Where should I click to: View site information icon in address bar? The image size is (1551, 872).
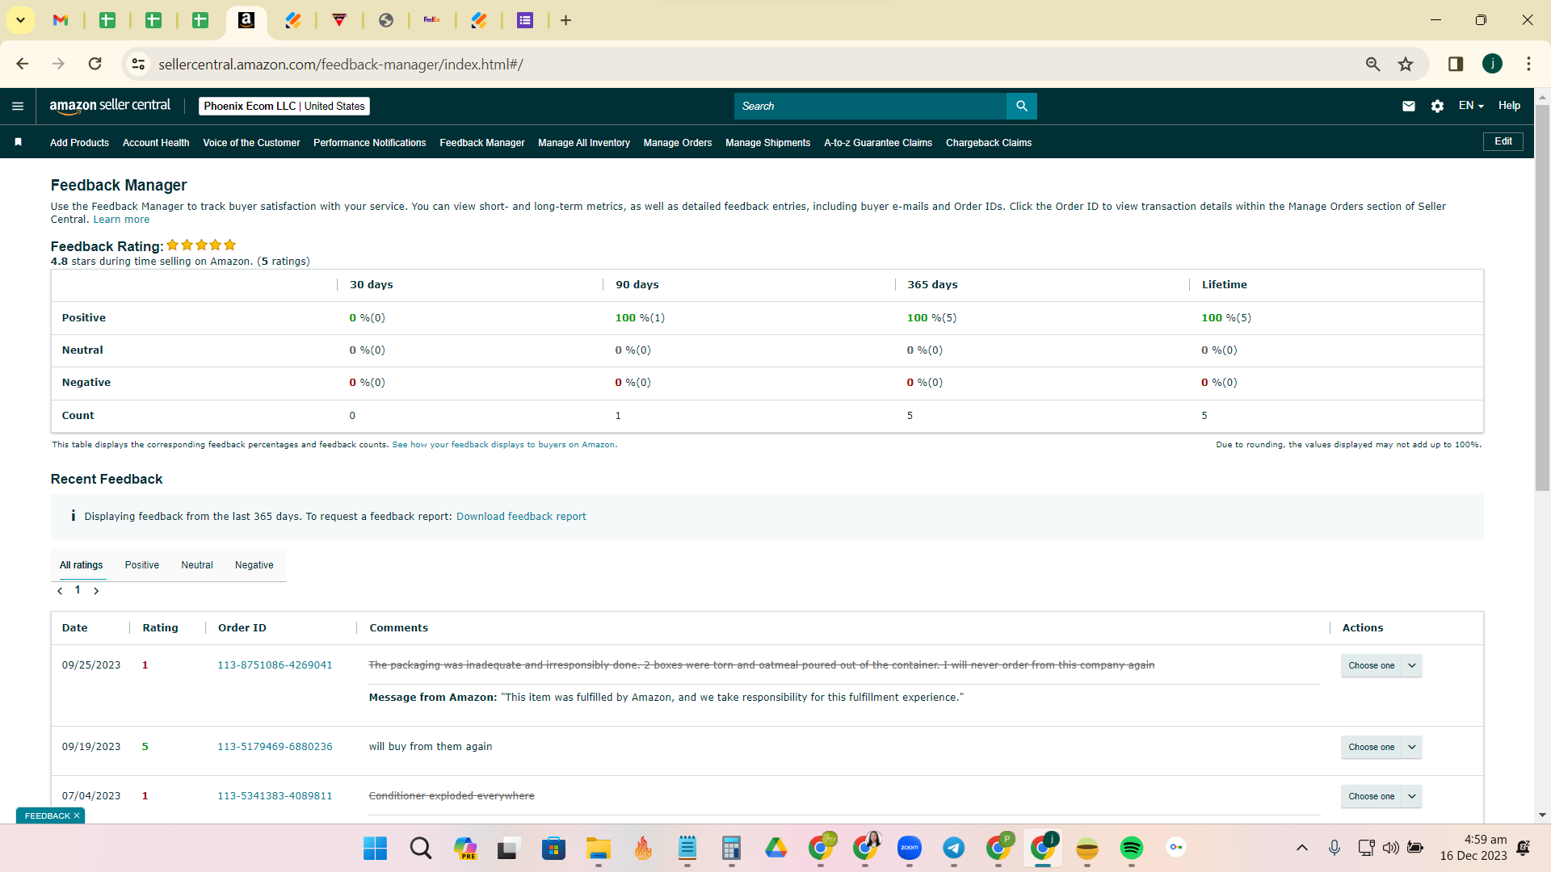139,64
